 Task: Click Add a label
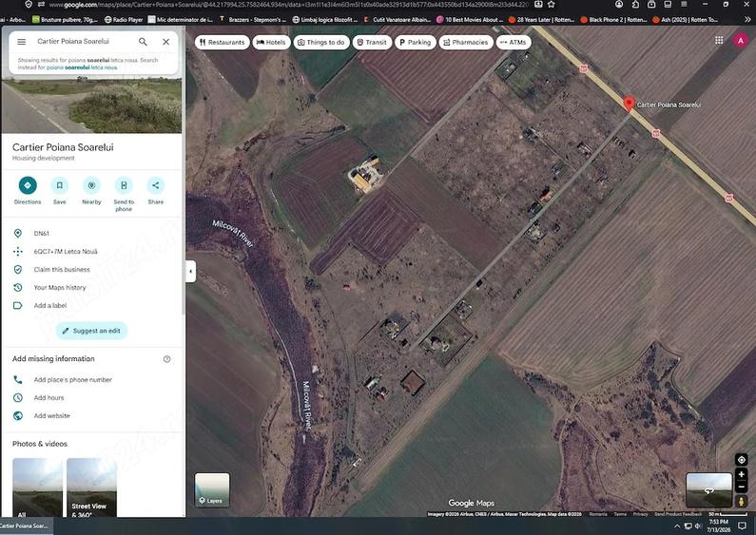[50, 306]
